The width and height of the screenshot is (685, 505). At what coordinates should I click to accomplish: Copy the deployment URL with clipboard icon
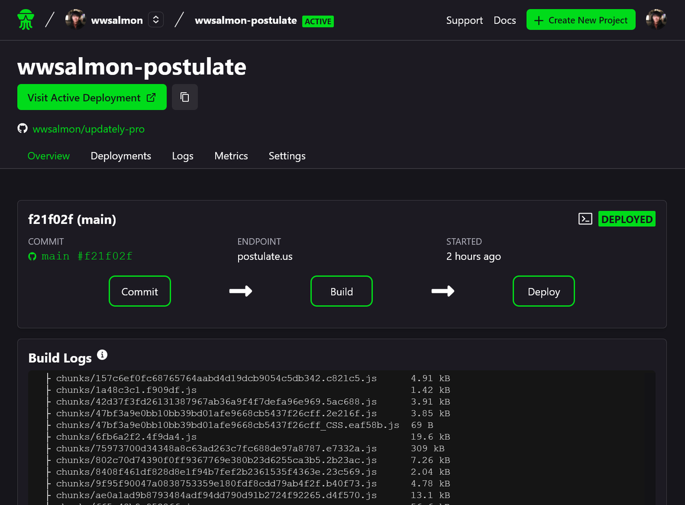pyautogui.click(x=184, y=97)
